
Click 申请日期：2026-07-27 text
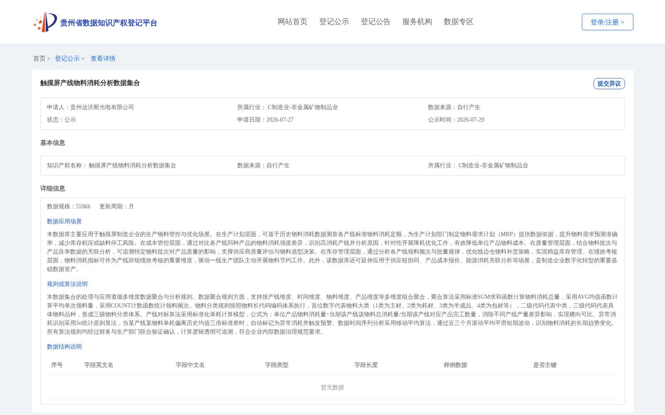coord(266,120)
